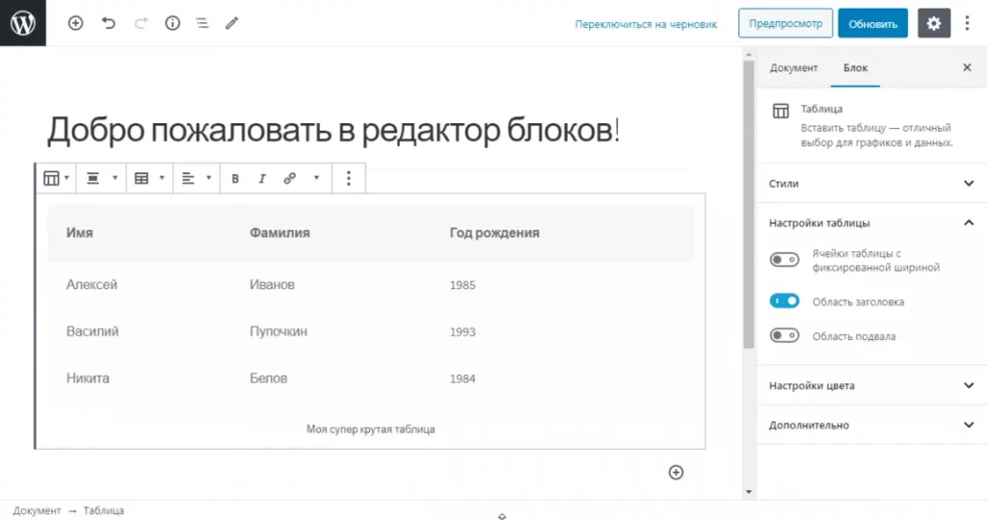Switch to the Блок tab
The height and width of the screenshot is (520, 987).
[x=856, y=67]
